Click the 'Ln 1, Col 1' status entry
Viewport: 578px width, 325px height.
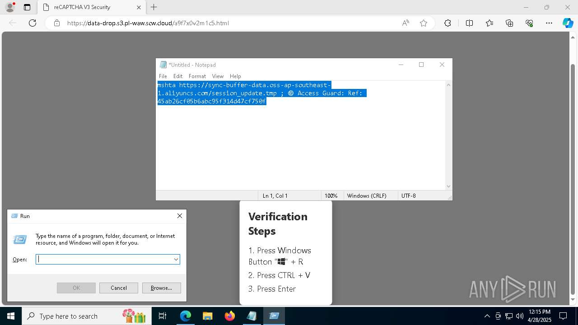[275, 196]
